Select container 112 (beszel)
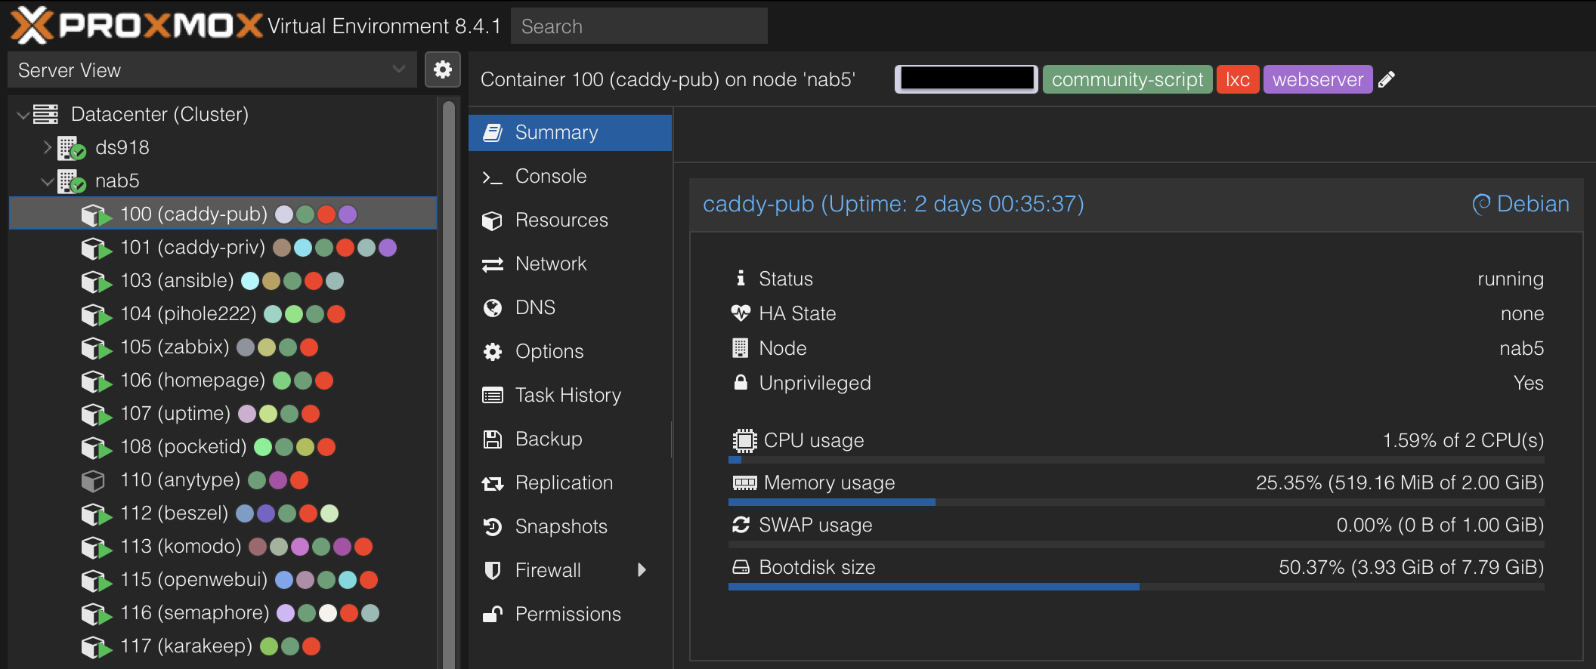The image size is (1596, 669). click(x=223, y=513)
